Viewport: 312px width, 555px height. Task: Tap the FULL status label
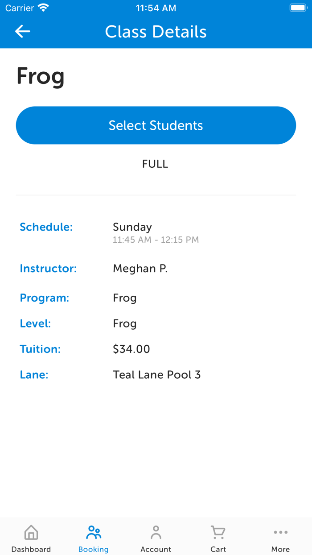point(155,164)
